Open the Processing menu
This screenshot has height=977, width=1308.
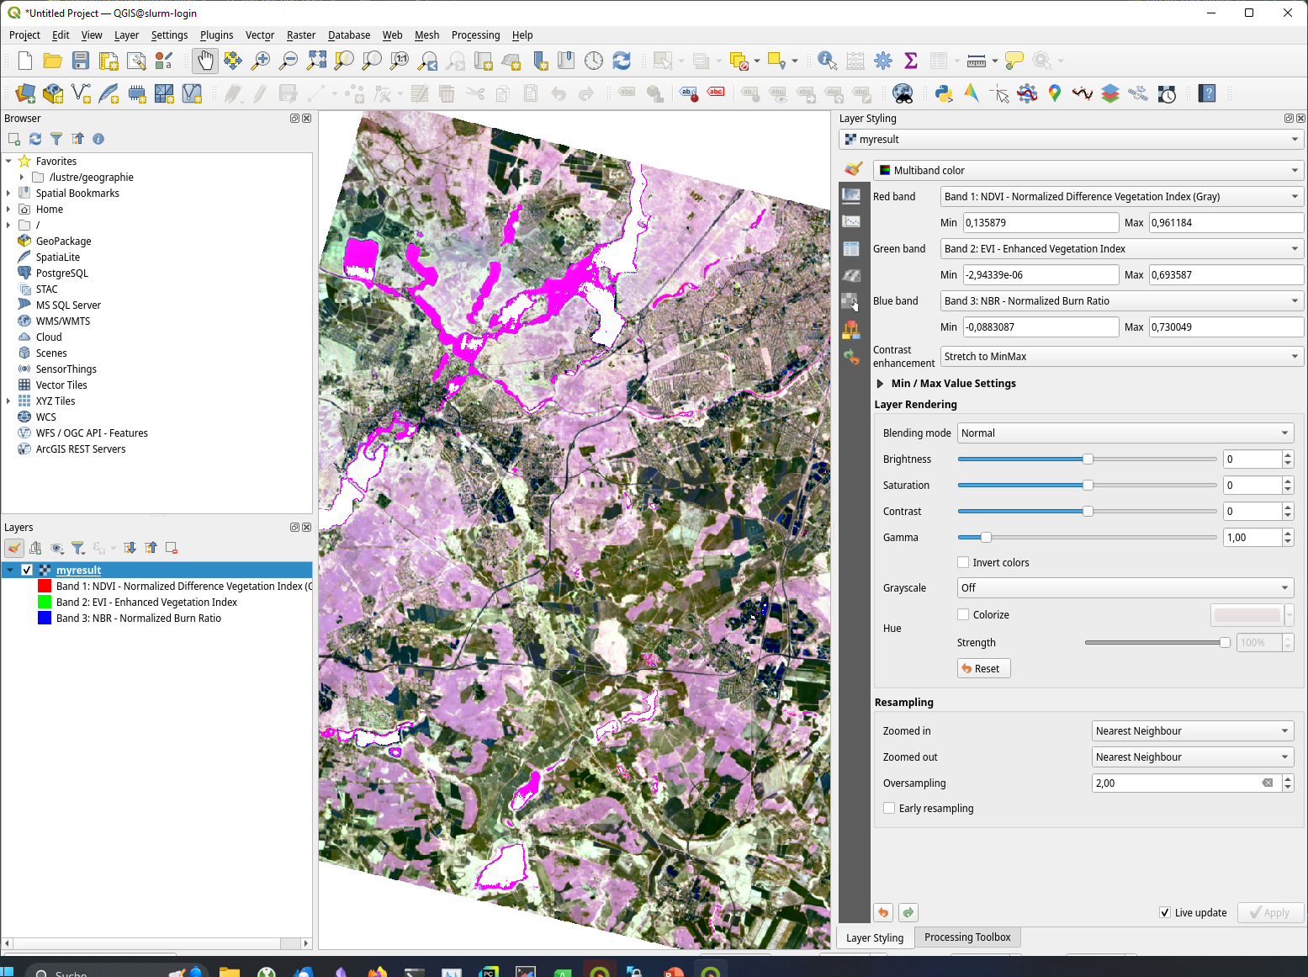point(475,35)
